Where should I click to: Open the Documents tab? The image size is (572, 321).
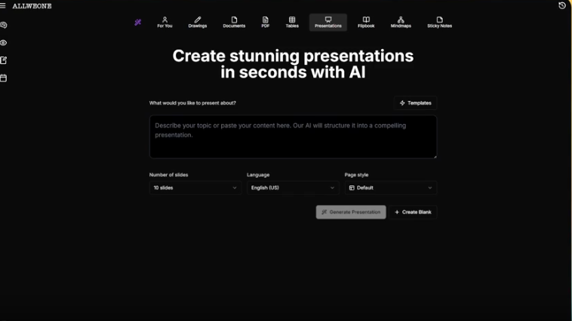234,22
